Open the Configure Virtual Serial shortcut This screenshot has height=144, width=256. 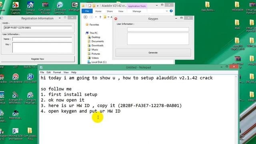[30, 98]
